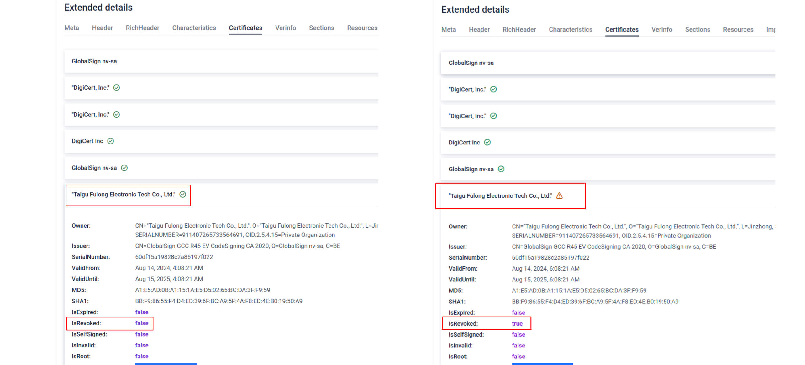Viewport: 805px width, 365px height.
Task: Click the checkmark beside DigiCert Inc in right panel
Action: click(487, 143)
